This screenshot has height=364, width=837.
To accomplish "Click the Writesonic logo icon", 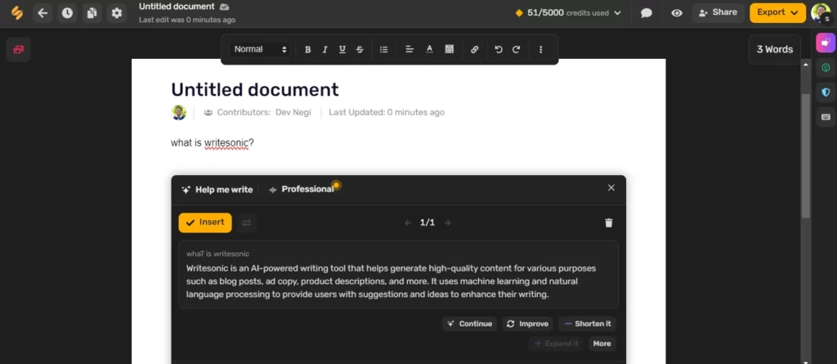I will (17, 12).
